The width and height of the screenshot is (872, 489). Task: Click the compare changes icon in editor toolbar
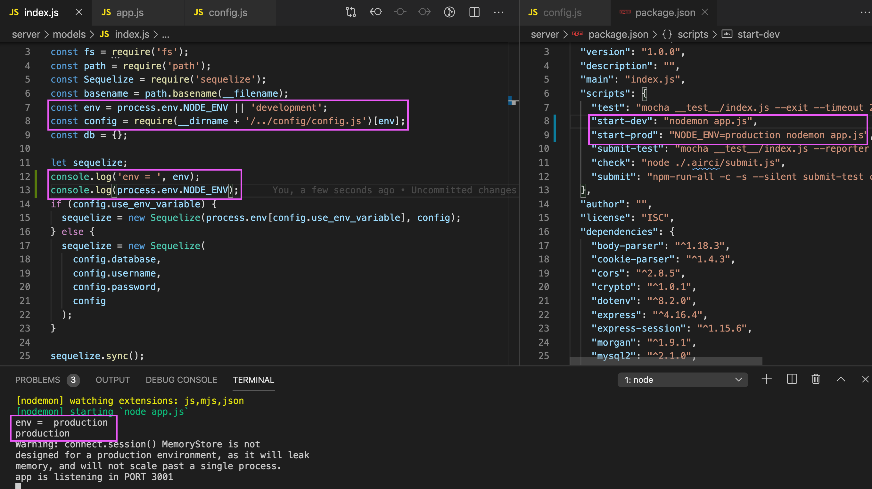(x=351, y=12)
